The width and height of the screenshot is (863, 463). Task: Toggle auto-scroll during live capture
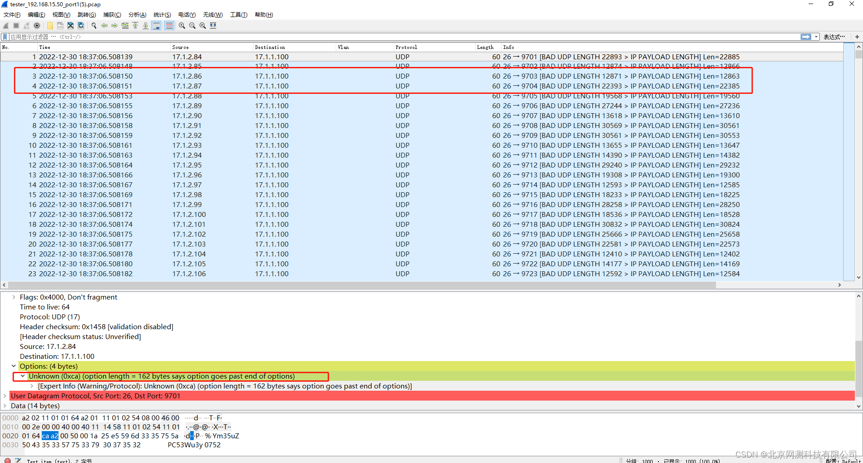click(156, 26)
